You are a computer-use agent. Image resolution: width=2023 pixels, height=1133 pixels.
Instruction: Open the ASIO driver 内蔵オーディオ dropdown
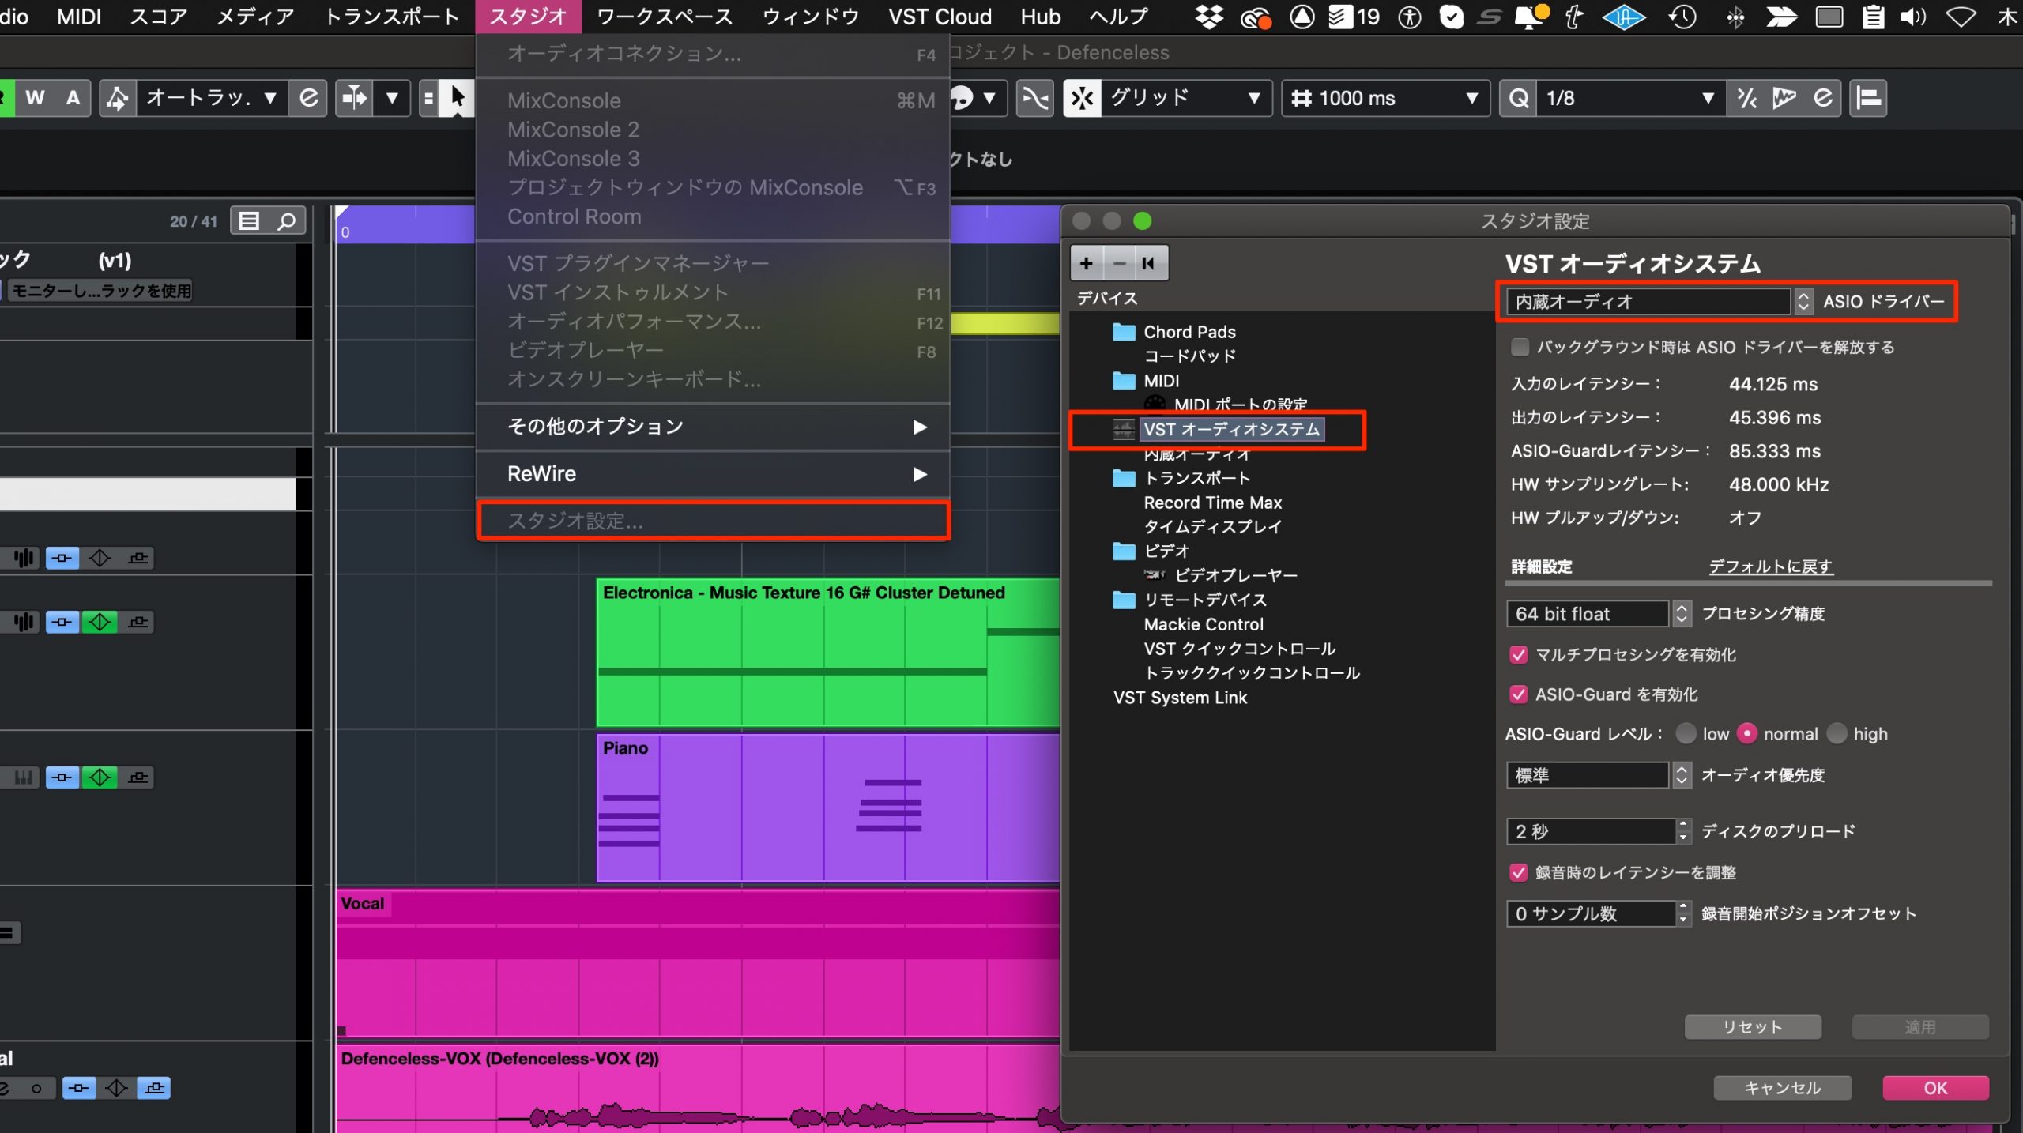[x=1659, y=302]
